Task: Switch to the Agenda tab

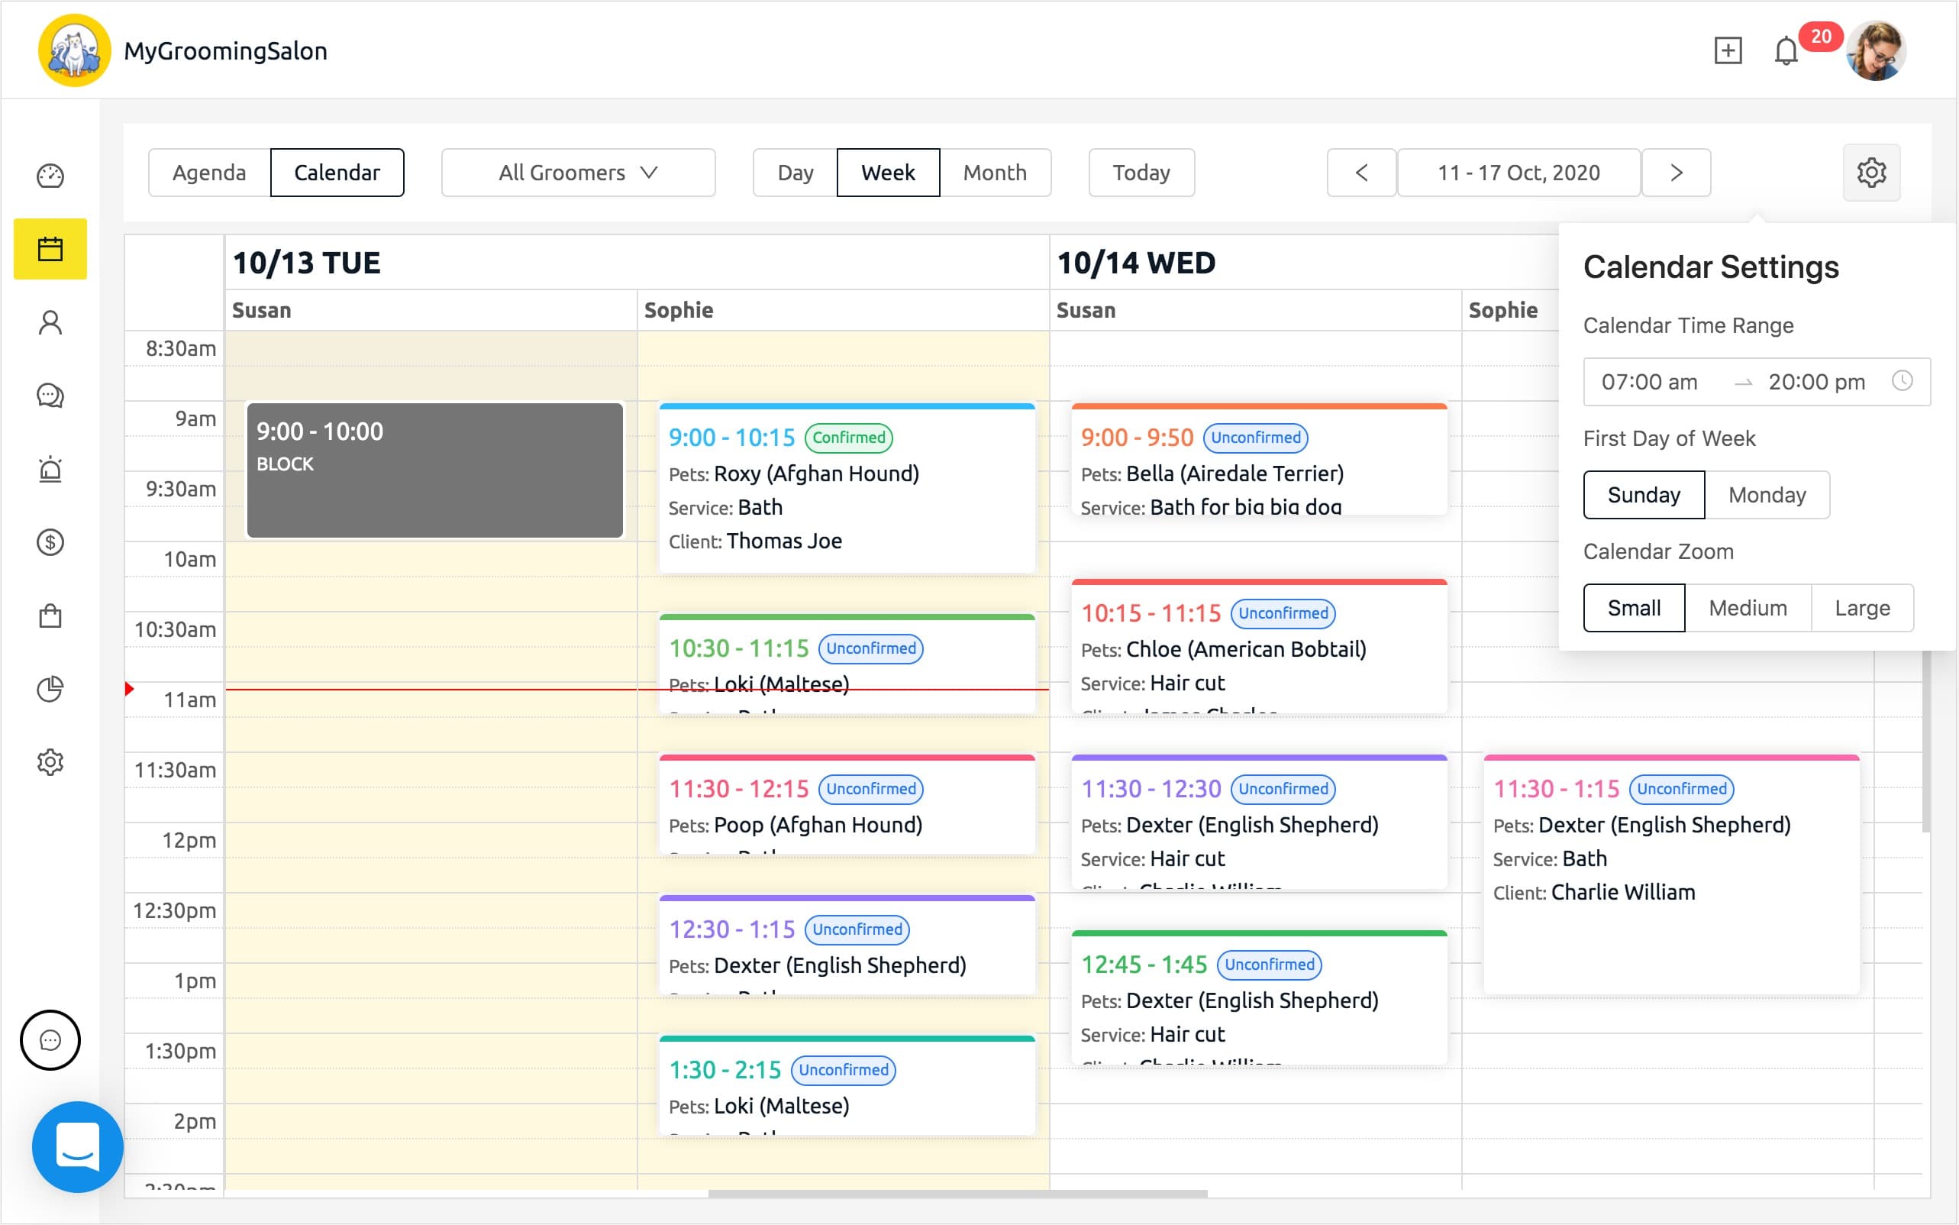Action: point(209,173)
